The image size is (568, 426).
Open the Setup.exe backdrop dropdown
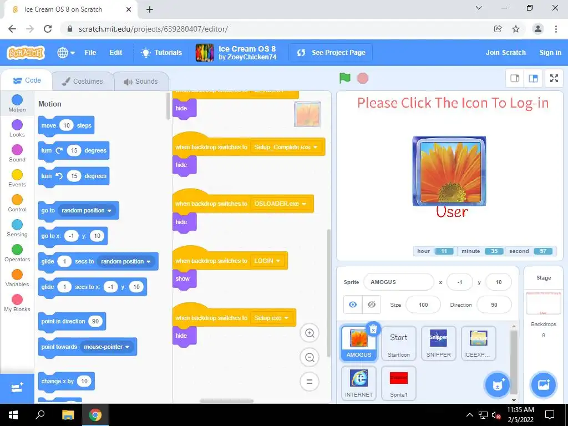pyautogui.click(x=271, y=318)
